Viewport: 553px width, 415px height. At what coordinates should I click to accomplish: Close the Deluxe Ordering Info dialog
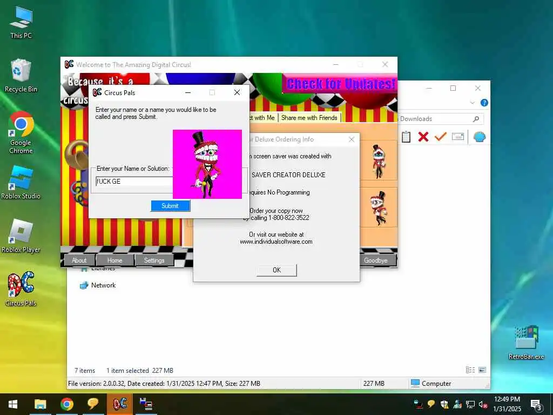coord(351,139)
